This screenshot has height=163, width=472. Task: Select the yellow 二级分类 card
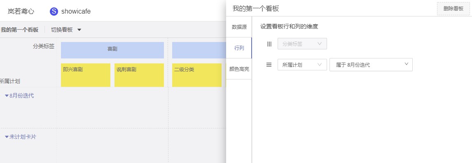(x=197, y=75)
